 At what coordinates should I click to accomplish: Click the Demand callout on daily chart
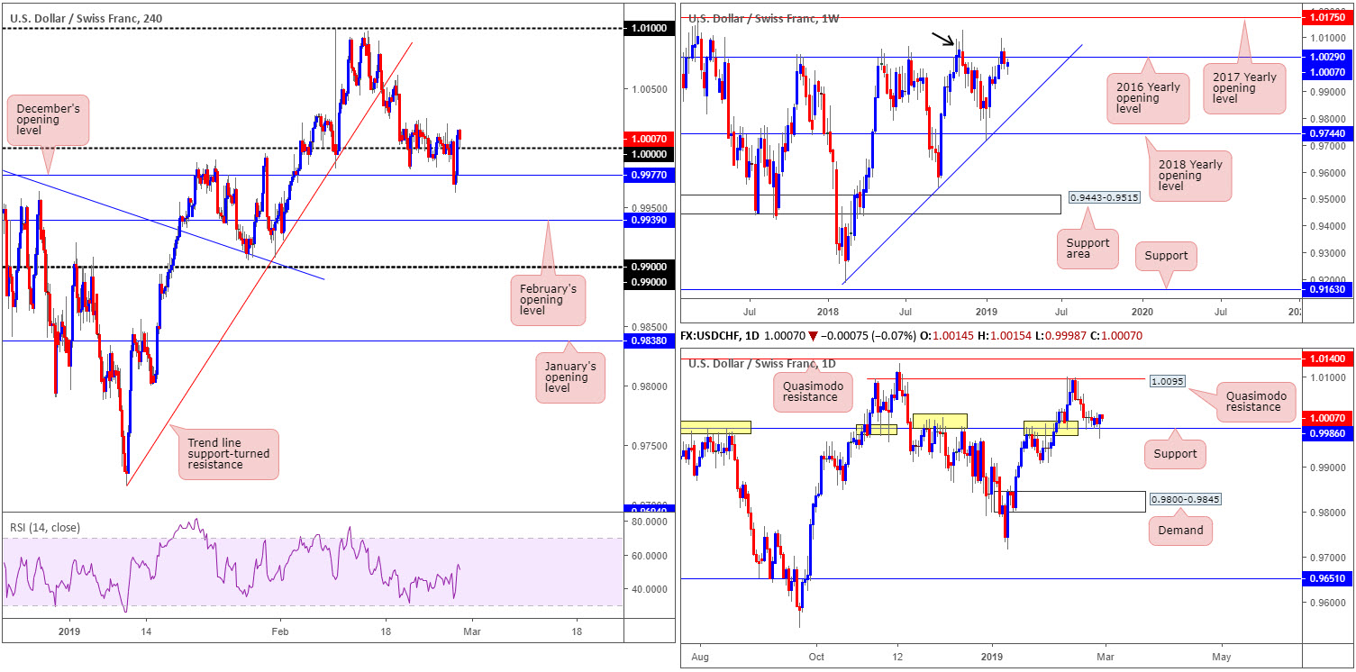click(x=1180, y=531)
